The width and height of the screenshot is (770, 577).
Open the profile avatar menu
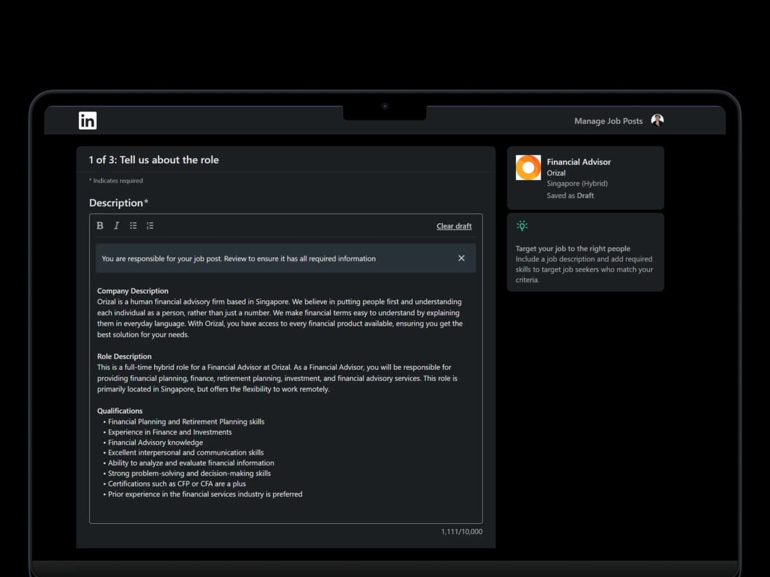coord(657,121)
